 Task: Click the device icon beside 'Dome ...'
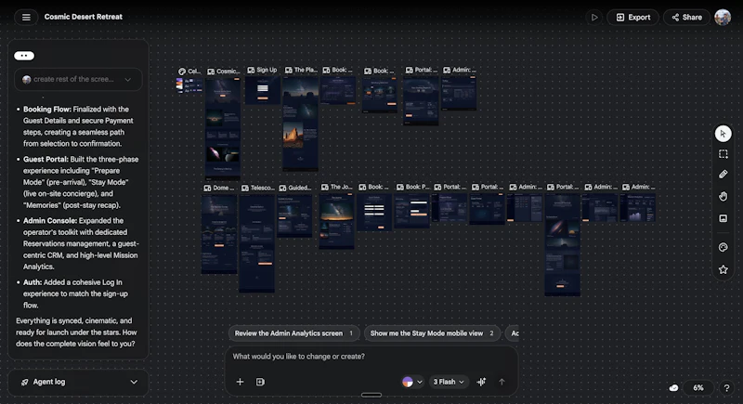point(207,188)
